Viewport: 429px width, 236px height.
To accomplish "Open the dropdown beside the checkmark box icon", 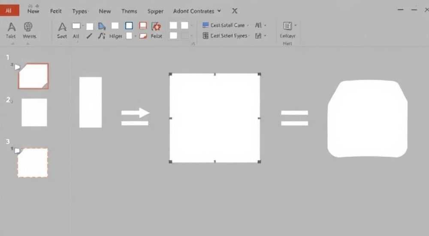I will tap(265, 36).
